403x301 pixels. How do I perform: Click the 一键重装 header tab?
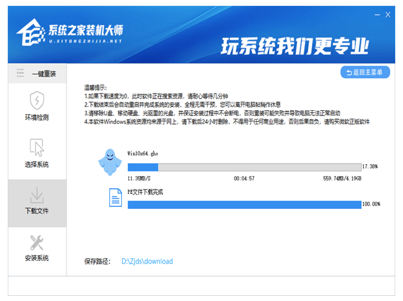pos(44,74)
